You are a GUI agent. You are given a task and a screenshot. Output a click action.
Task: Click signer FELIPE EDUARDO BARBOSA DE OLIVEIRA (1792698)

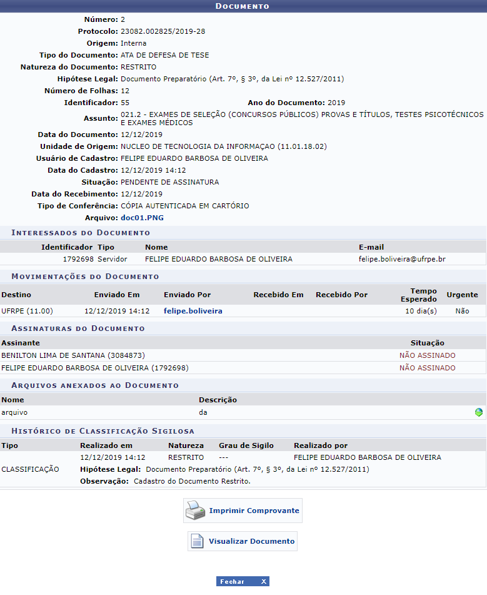pos(95,368)
